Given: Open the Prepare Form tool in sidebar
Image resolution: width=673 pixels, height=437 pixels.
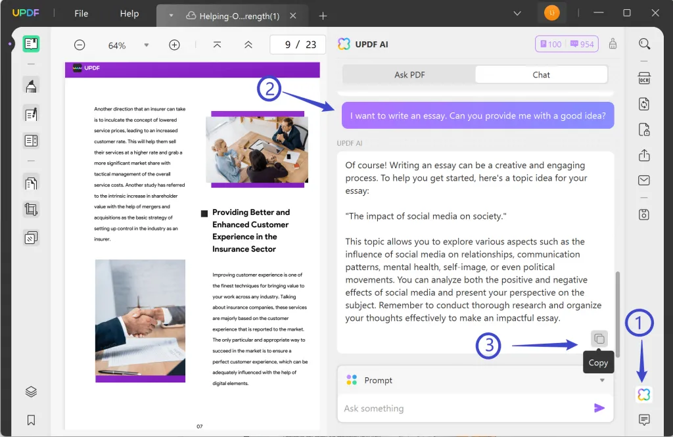Looking at the screenshot, I should [31, 141].
